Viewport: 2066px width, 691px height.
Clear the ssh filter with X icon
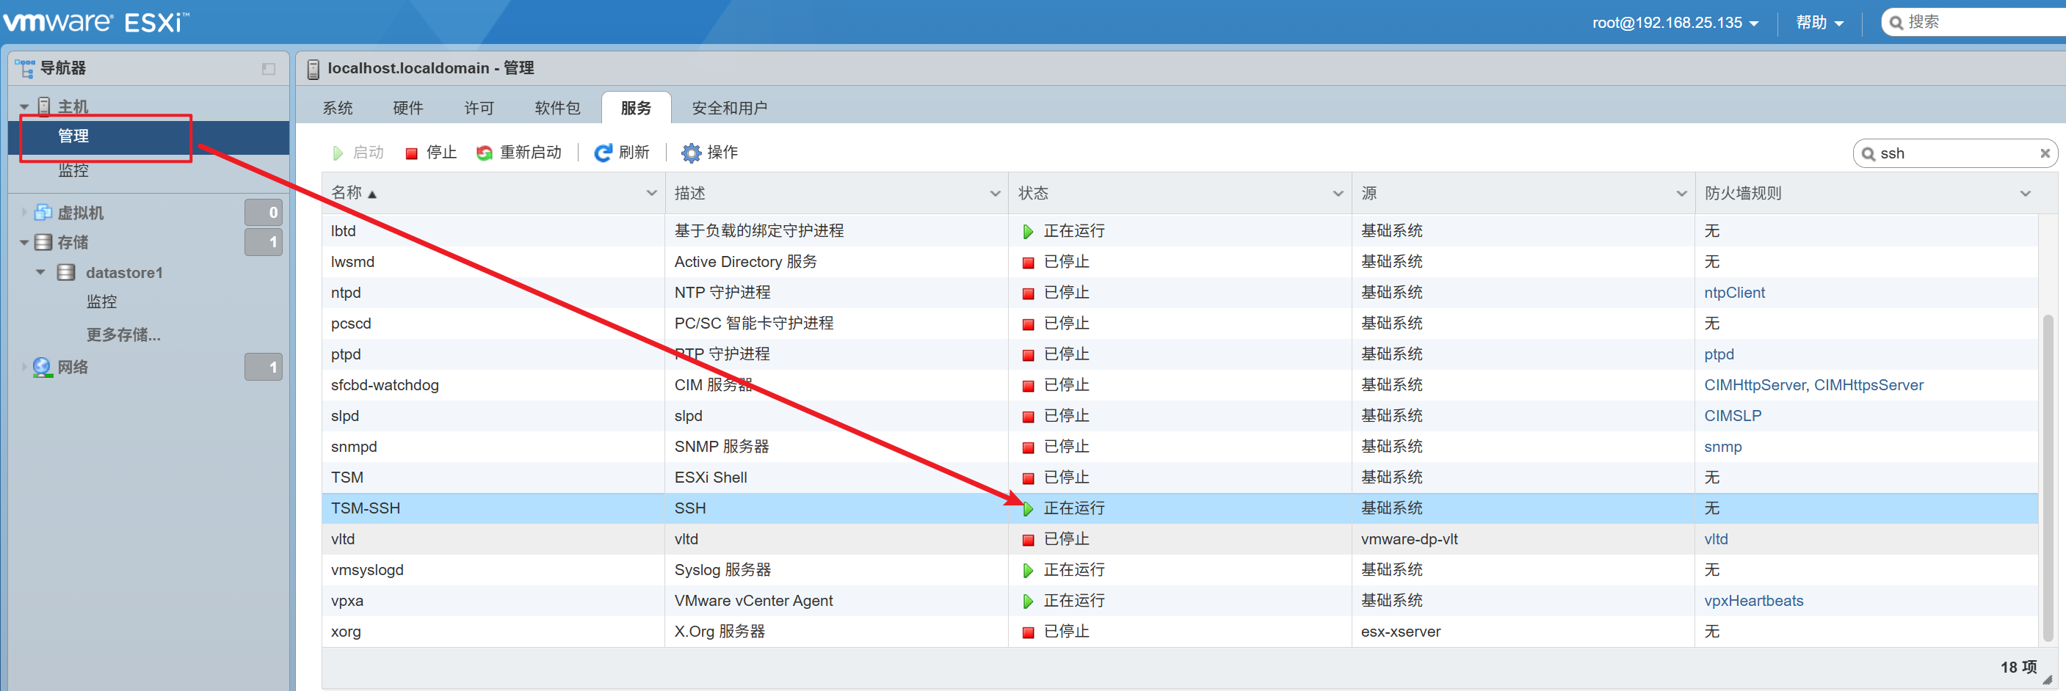tap(2045, 153)
